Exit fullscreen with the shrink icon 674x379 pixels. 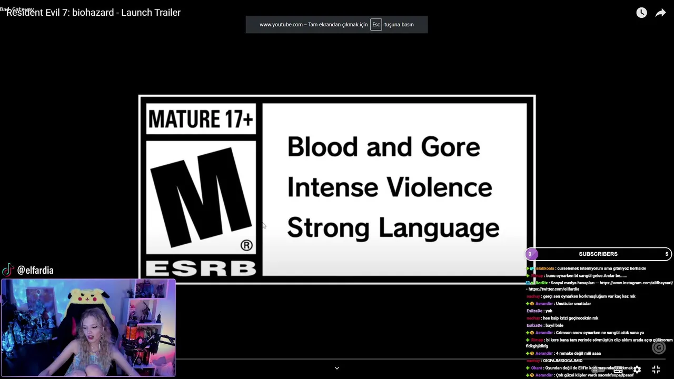click(656, 370)
